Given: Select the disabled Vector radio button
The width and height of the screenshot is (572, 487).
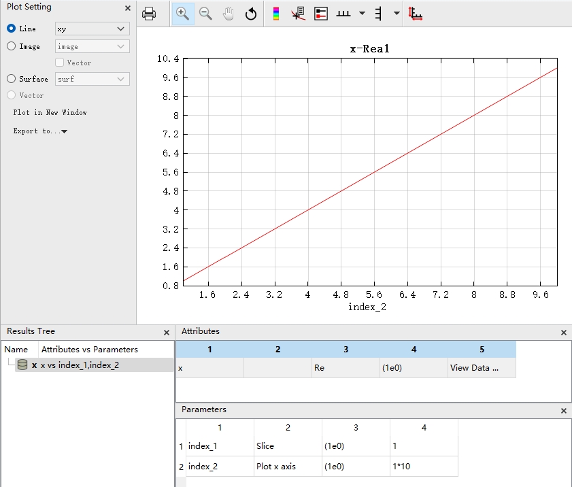Looking at the screenshot, I should tap(12, 95).
